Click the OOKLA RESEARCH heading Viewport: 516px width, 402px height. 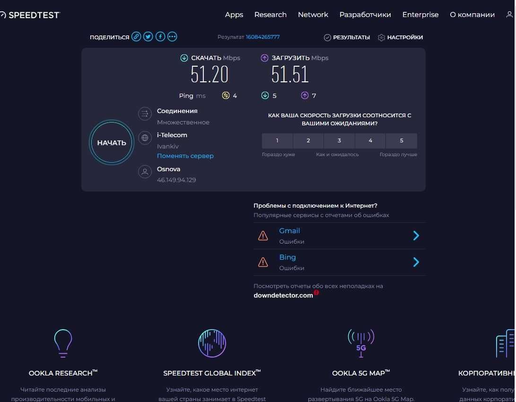pyautogui.click(x=63, y=373)
